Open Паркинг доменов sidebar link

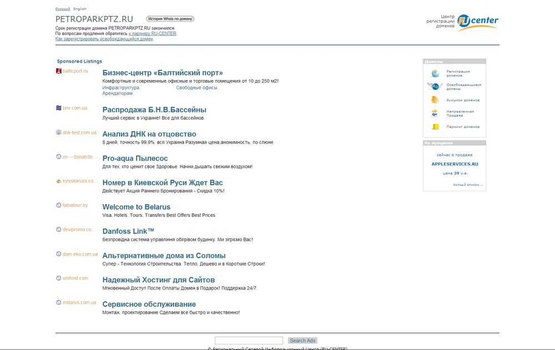click(463, 126)
